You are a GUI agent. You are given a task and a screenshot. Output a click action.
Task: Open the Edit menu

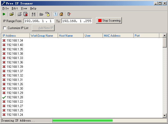point(15,8)
